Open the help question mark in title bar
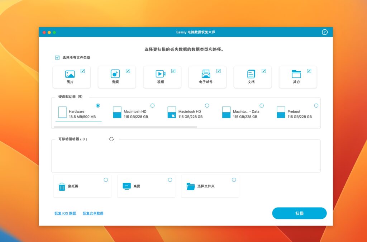367x242 pixels. coord(324,32)
